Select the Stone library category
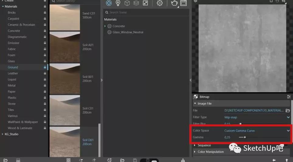 (12, 104)
